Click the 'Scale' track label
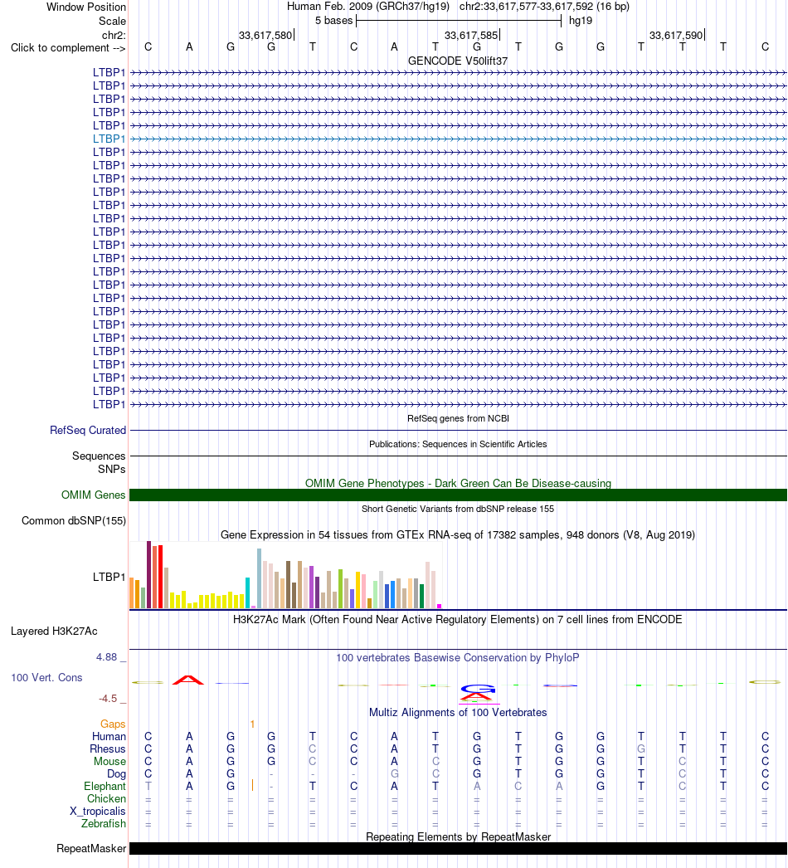This screenshot has height=868, width=788. tap(112, 21)
